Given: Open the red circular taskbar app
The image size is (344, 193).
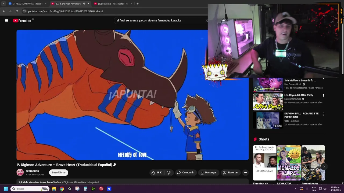Looking at the screenshot, I should [x=101, y=189].
